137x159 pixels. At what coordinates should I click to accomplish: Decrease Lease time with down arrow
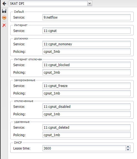point(128,150)
